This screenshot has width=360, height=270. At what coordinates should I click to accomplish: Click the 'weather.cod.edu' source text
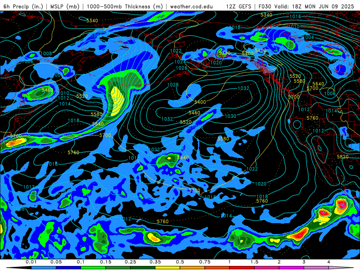192,6
